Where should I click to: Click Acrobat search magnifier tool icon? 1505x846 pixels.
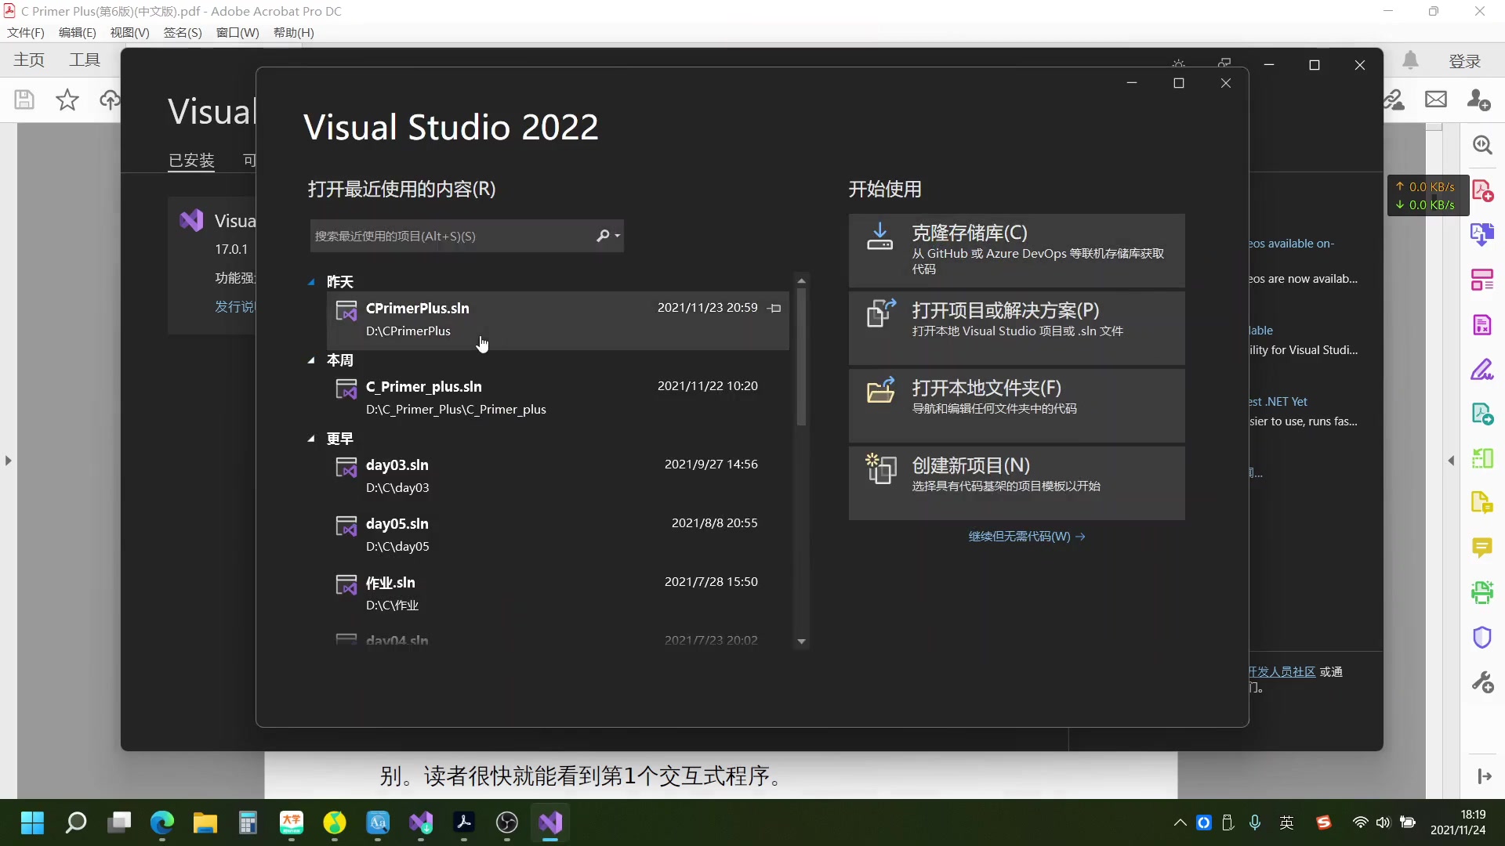(1482, 145)
